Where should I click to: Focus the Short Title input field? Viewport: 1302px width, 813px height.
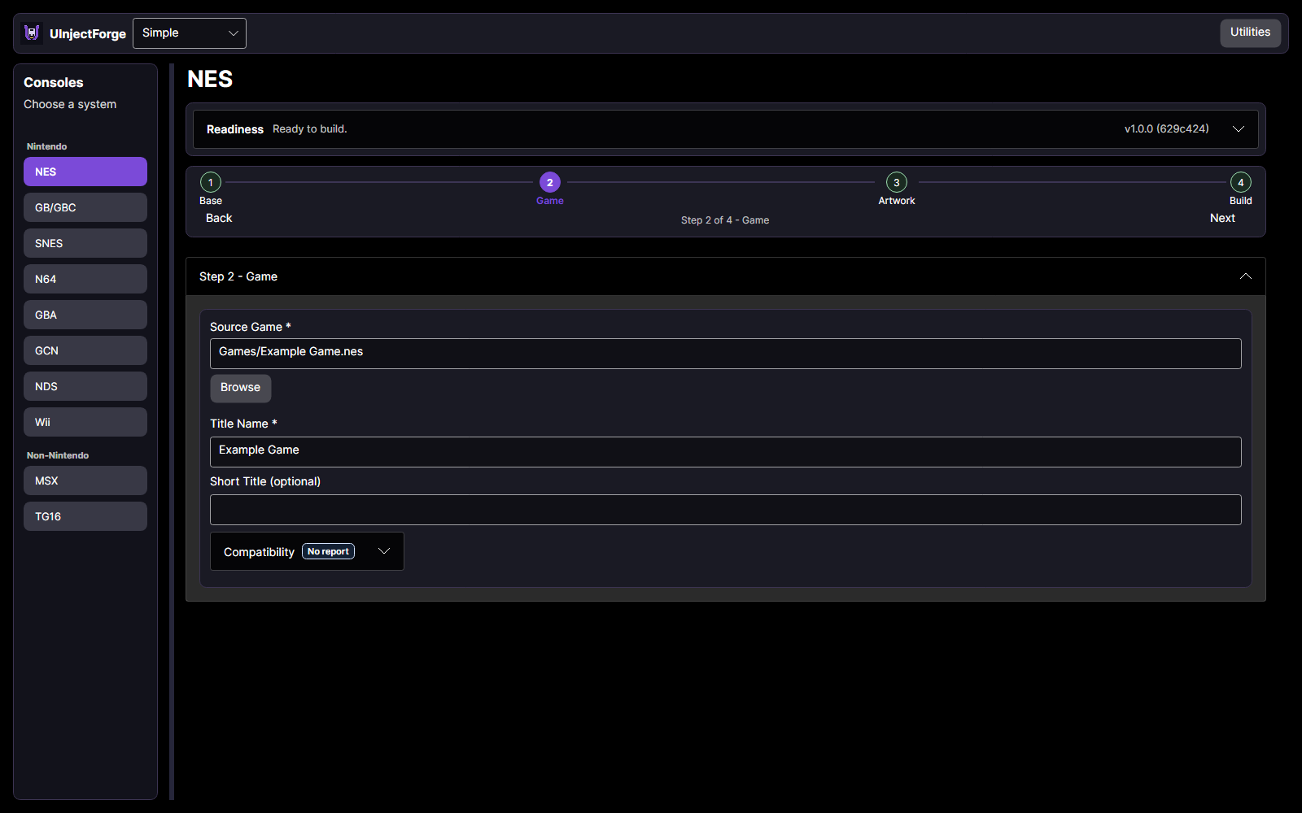tap(726, 510)
